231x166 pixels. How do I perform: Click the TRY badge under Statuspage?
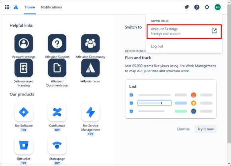click(57, 163)
